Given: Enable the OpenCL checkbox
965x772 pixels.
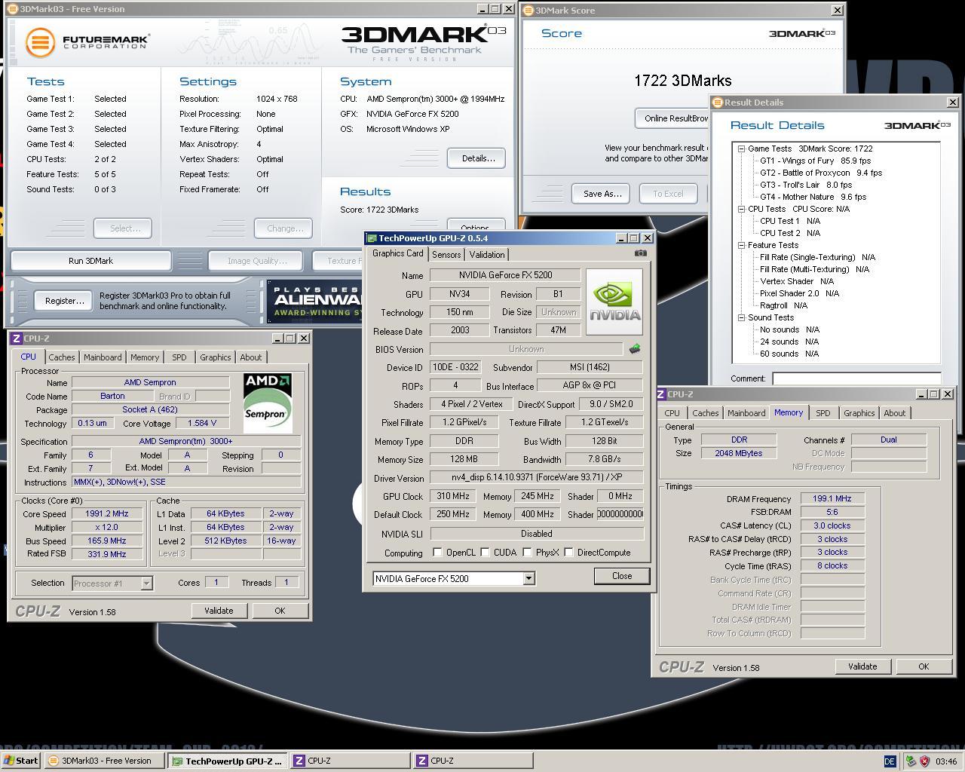Looking at the screenshot, I should click(x=437, y=553).
